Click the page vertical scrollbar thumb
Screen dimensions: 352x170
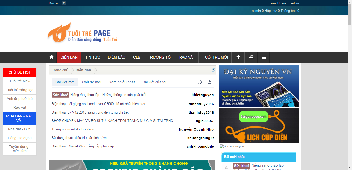click(350, 15)
